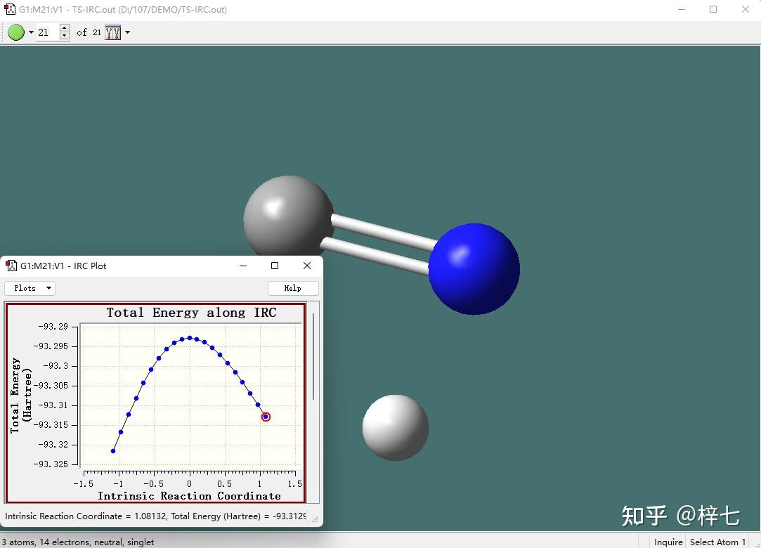The image size is (761, 548).
Task: Select the leftmost point on the IRC curve
Action: (x=113, y=451)
